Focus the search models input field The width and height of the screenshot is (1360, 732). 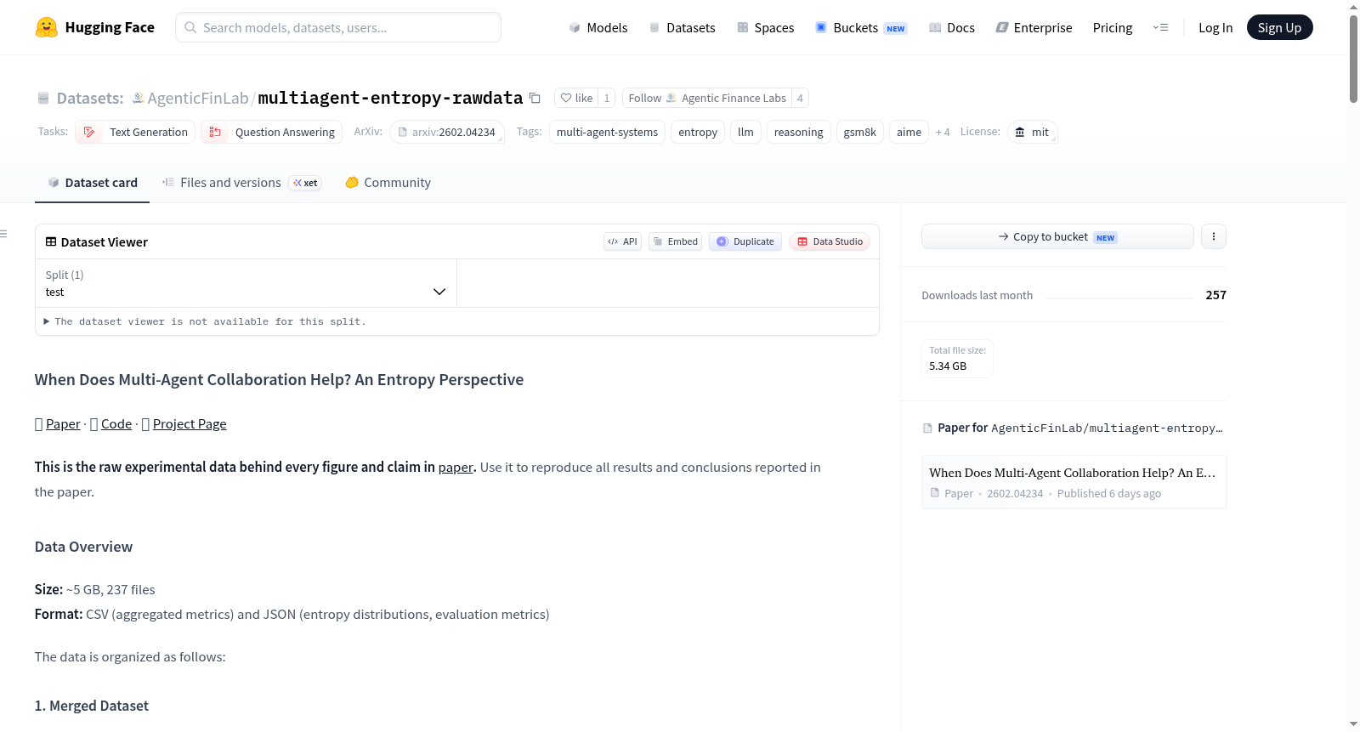(x=338, y=27)
